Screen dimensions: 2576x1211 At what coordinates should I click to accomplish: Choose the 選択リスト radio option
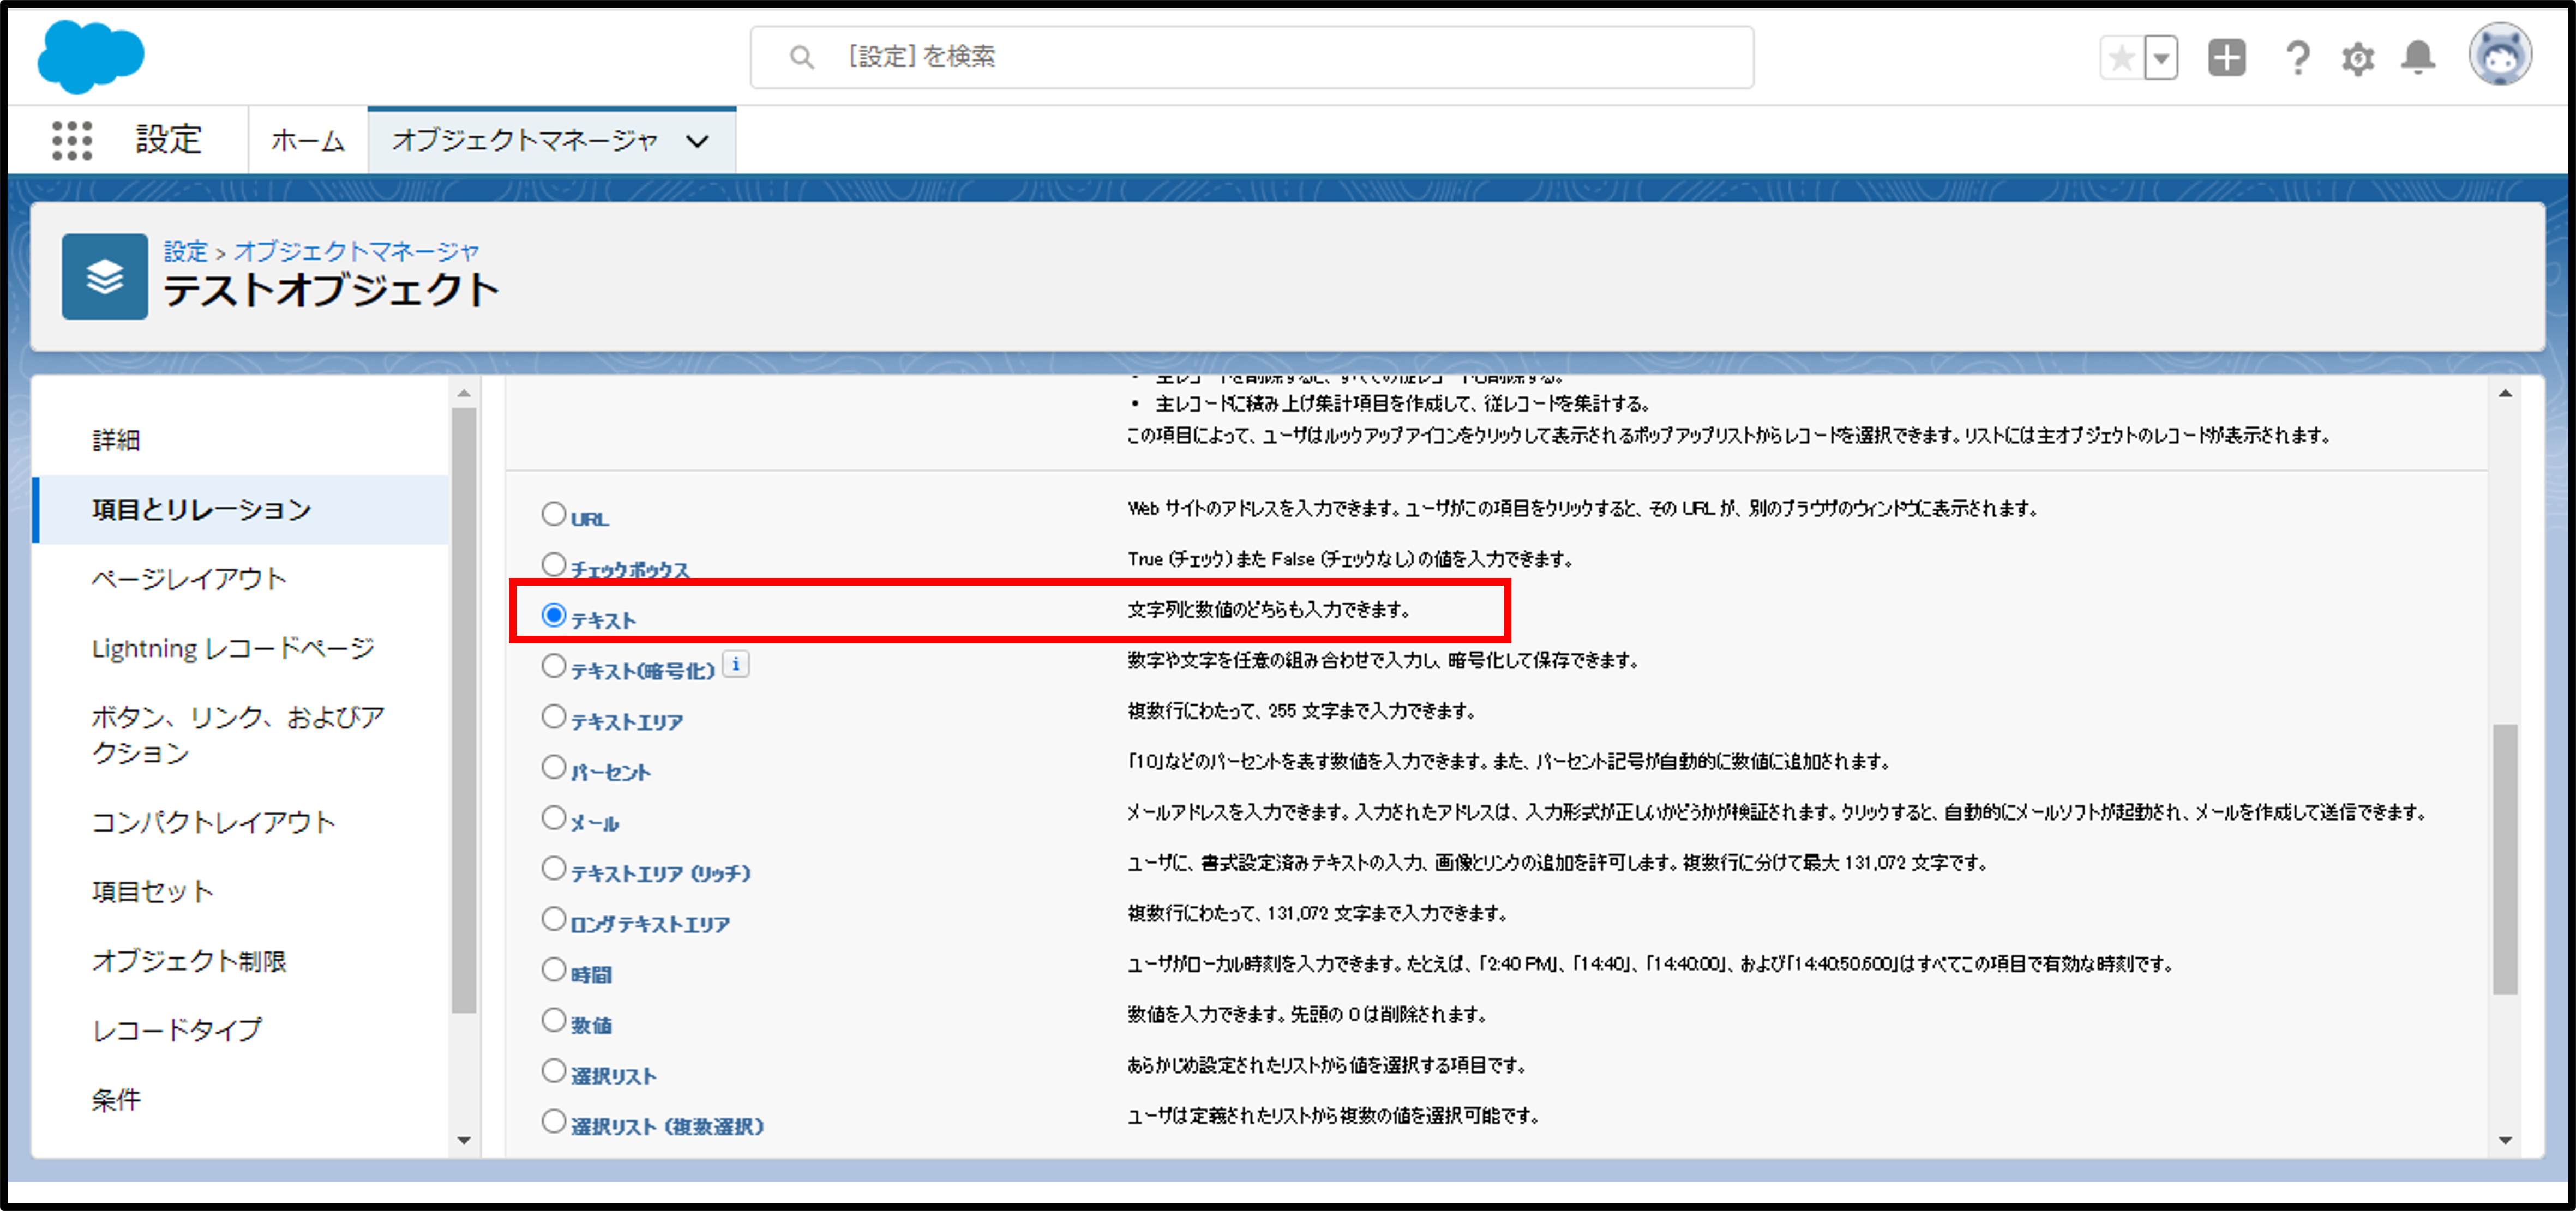553,1070
